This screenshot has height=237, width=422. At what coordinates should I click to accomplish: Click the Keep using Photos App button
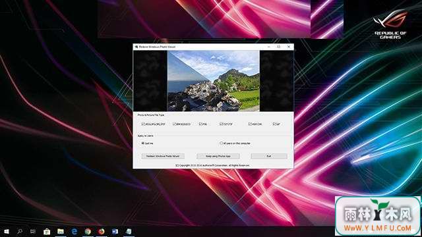click(218, 156)
